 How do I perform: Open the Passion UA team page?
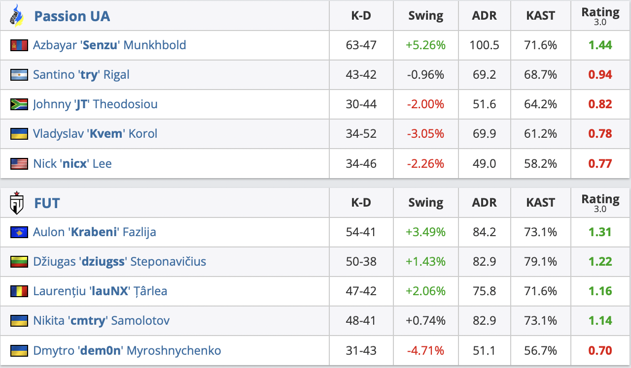72,16
